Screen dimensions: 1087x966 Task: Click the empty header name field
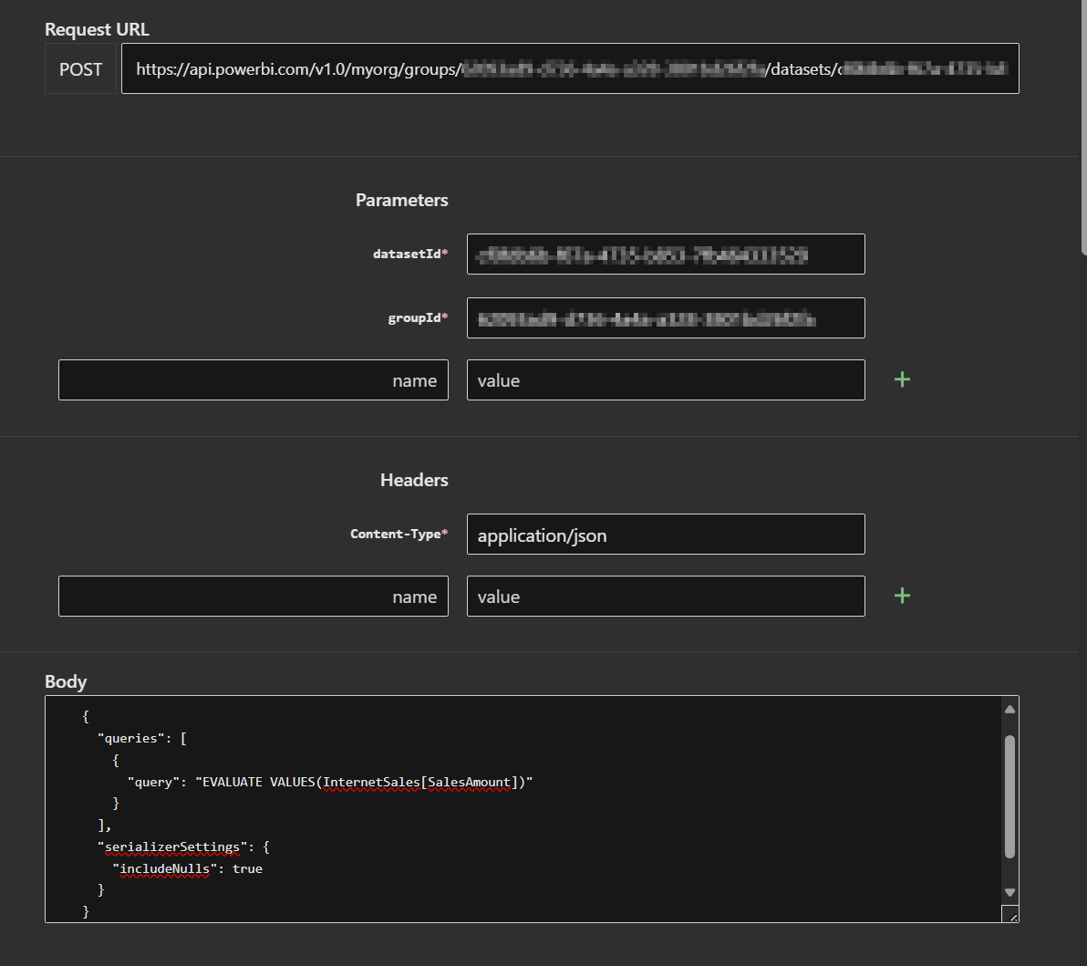click(253, 596)
